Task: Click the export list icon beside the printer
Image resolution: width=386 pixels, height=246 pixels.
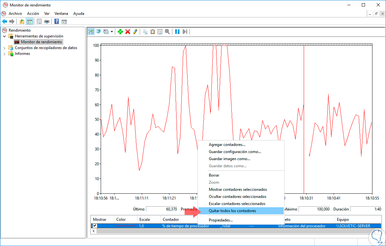Action: coord(39,22)
